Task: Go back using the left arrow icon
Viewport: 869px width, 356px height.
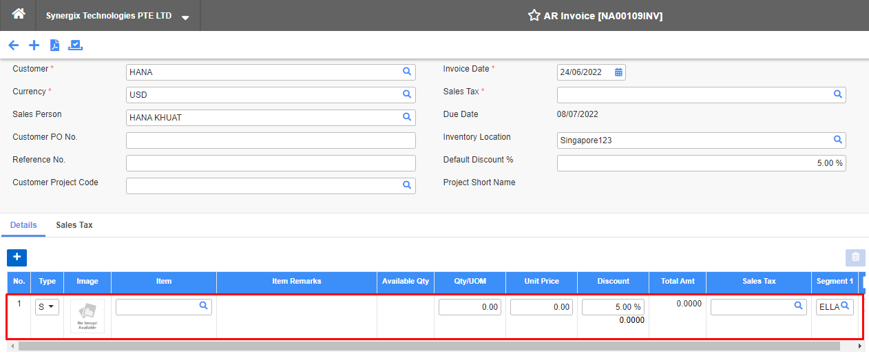Action: tap(13, 45)
